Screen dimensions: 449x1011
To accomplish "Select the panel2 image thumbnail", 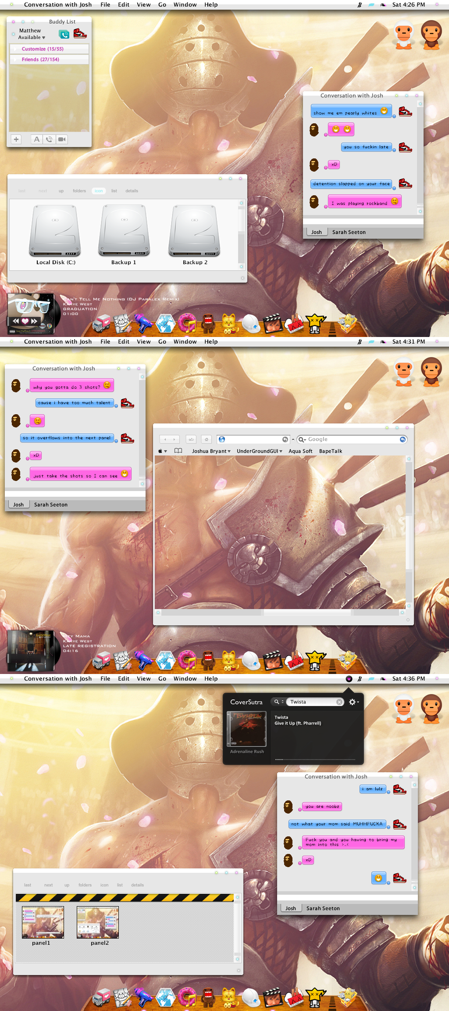I will pyautogui.click(x=98, y=922).
